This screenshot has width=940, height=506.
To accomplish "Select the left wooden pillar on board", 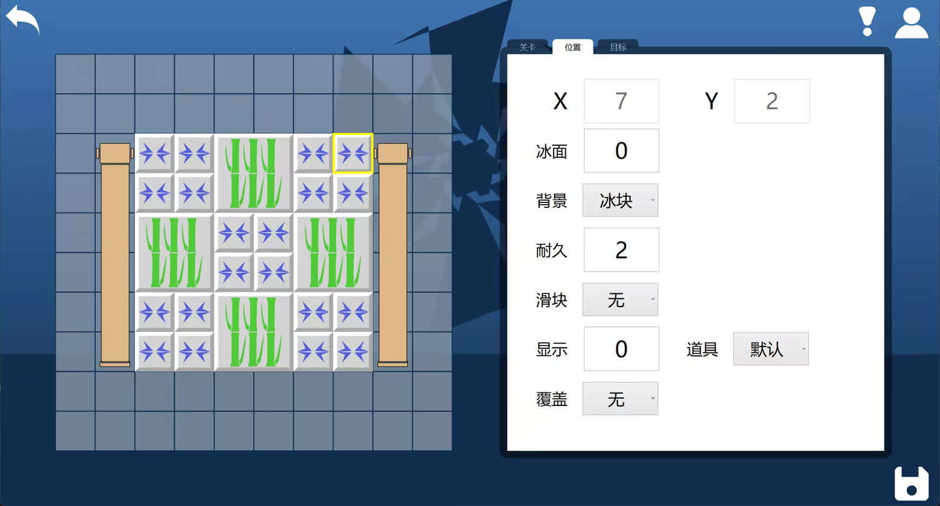I will [115, 255].
